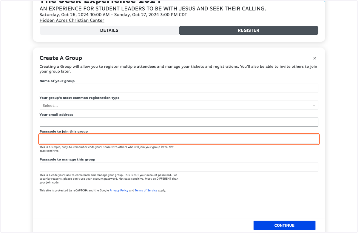
Task: Open the Terms of Service link
Action: click(146, 190)
